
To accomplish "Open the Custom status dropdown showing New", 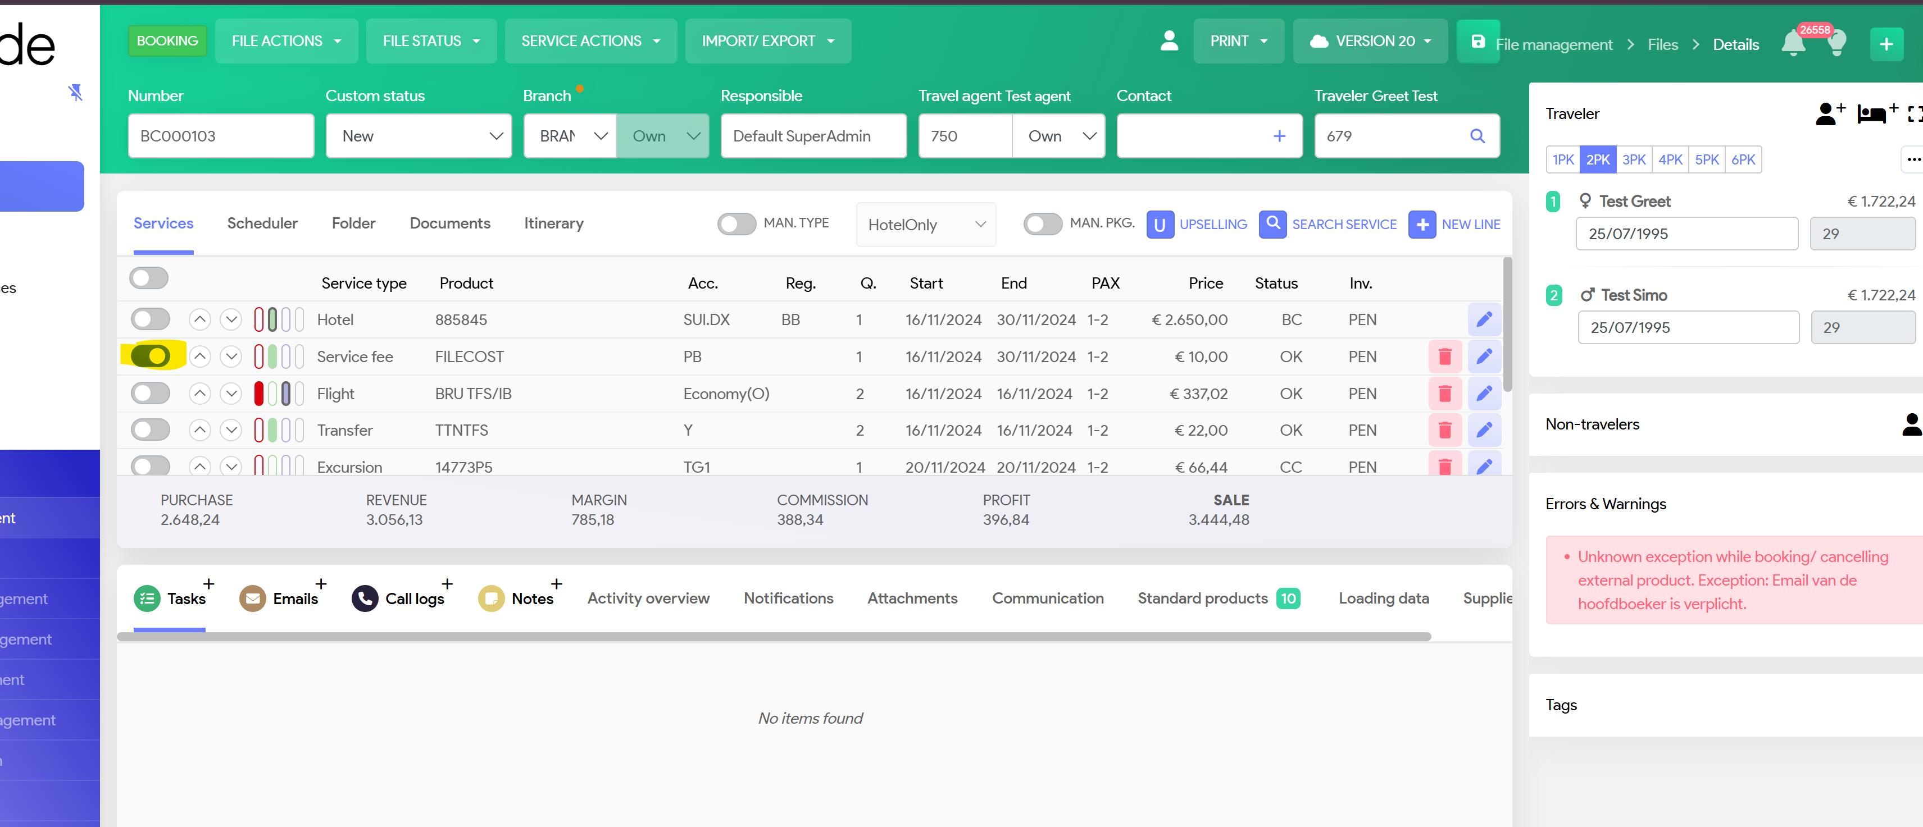I will [418, 136].
